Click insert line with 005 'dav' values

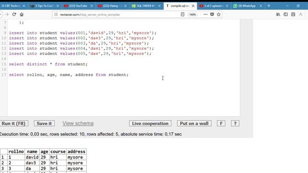click(x=80, y=53)
